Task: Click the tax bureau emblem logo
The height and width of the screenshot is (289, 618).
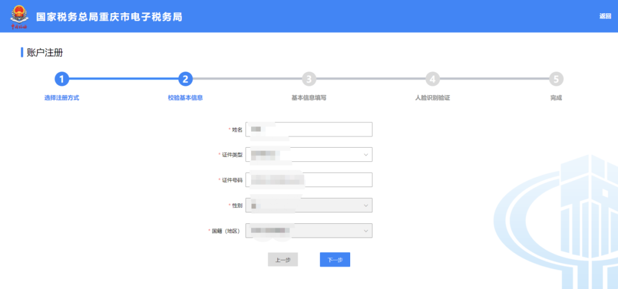Action: click(x=19, y=17)
